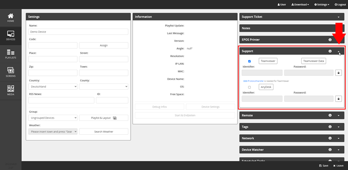Viewport: 348px width, 170px height.
Task: Expand the Support Ticket panel
Action: tap(339, 17)
